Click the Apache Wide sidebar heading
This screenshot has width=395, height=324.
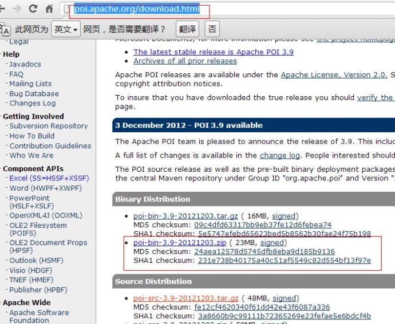point(27,303)
